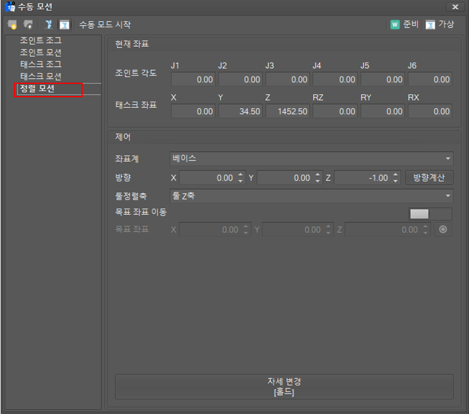Select 조인트 조그 in the left list
The height and width of the screenshot is (414, 469).
tap(41, 41)
